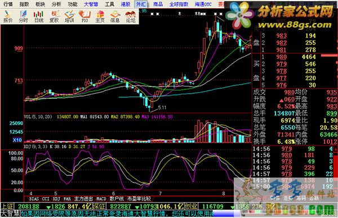338x218 pixels.
Task: Go to the 主页 home icon
Action: click(x=100, y=16)
